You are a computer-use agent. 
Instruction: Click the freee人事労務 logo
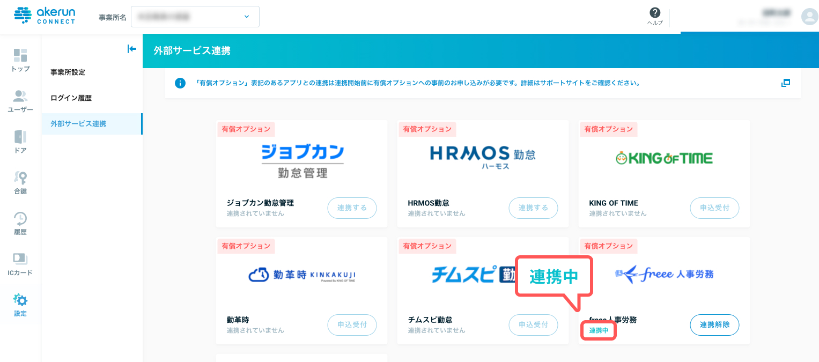point(664,275)
